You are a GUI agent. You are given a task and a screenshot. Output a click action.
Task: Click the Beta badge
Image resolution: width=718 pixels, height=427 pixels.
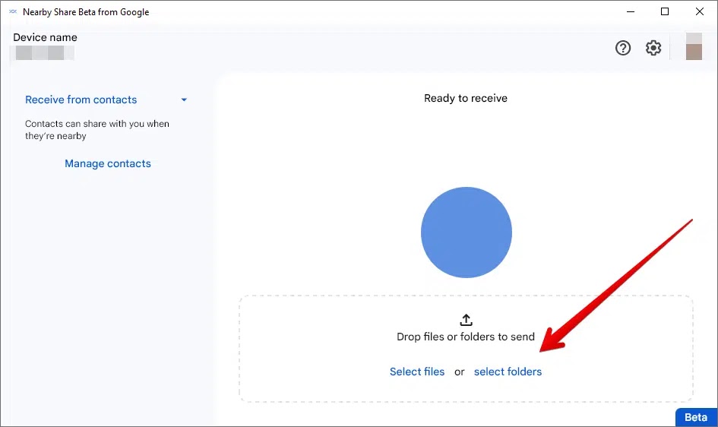696,417
